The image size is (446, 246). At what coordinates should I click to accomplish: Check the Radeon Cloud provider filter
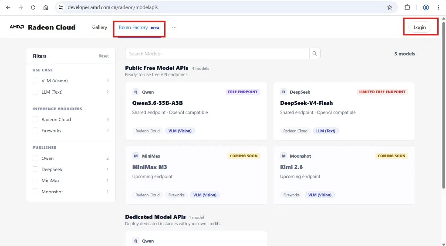(35, 119)
